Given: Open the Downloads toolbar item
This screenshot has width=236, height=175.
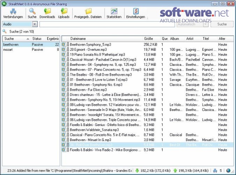Looking at the screenshot, I should click(47, 13).
